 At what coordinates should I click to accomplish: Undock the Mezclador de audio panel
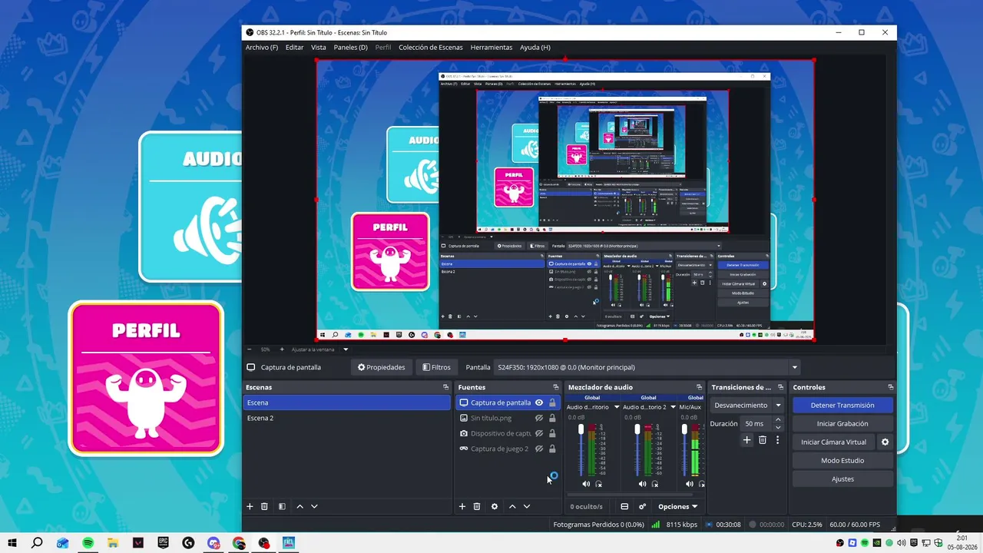pyautogui.click(x=699, y=387)
